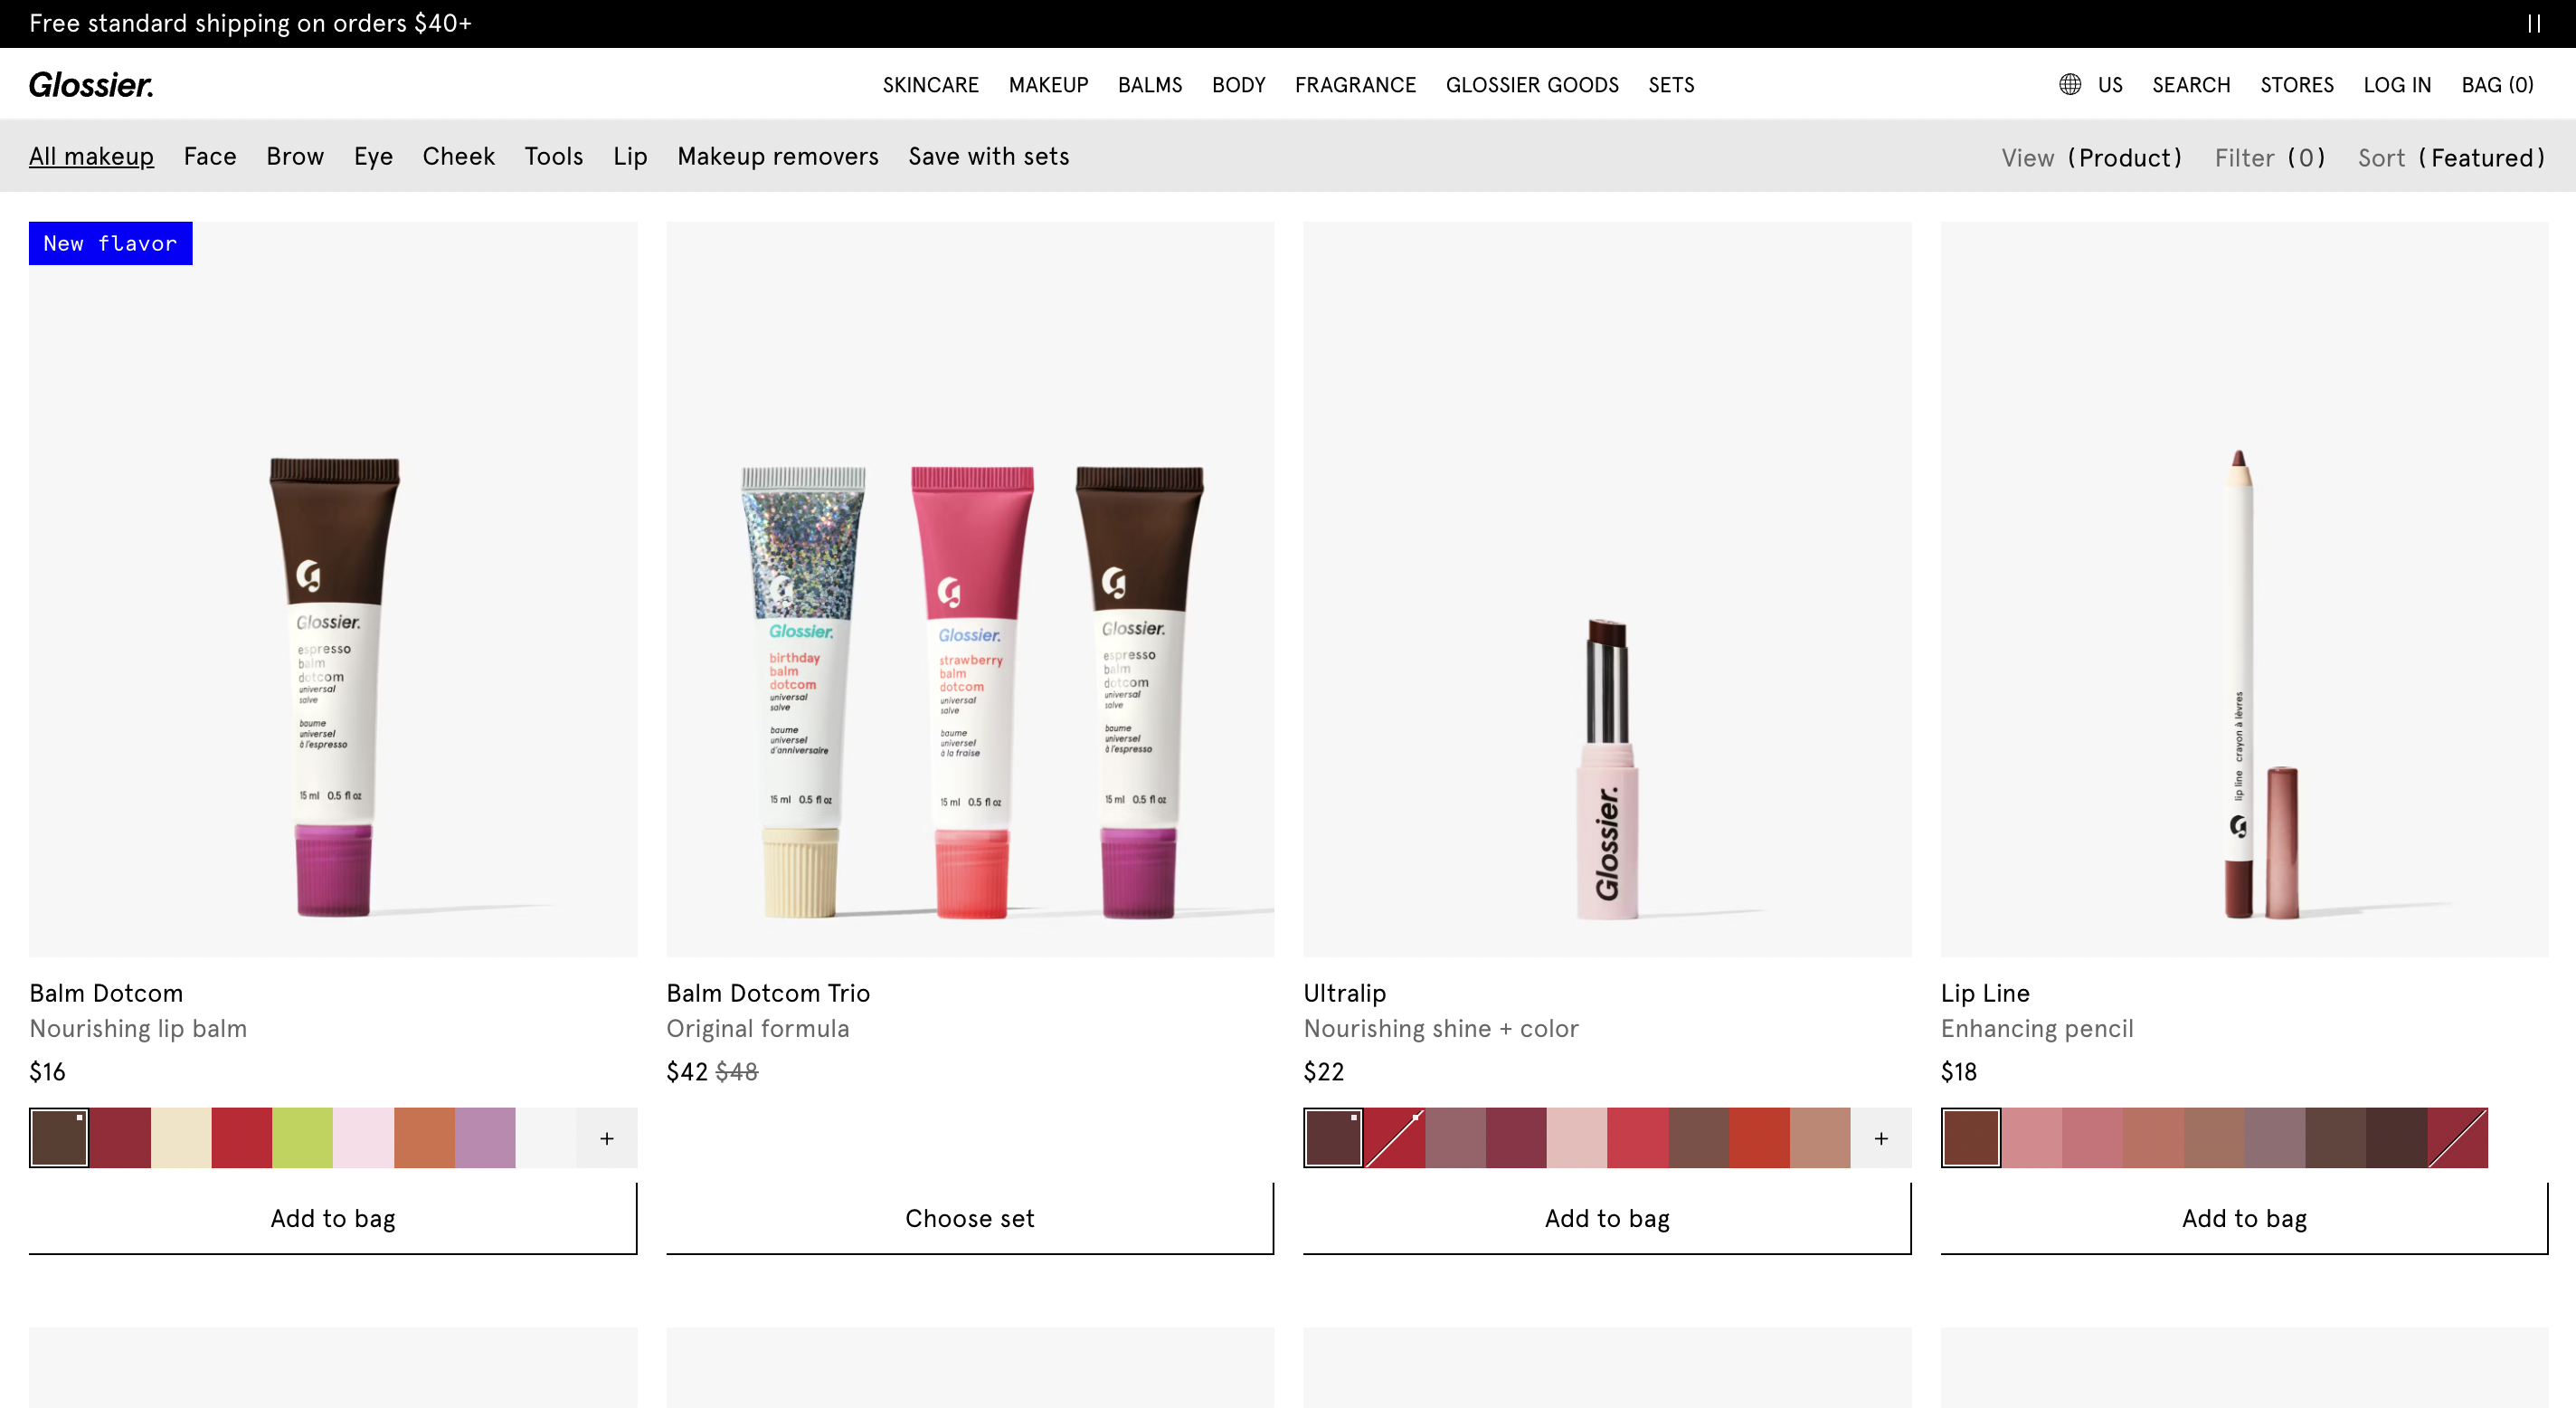
Task: Click the globe region icon
Action: click(x=2069, y=84)
